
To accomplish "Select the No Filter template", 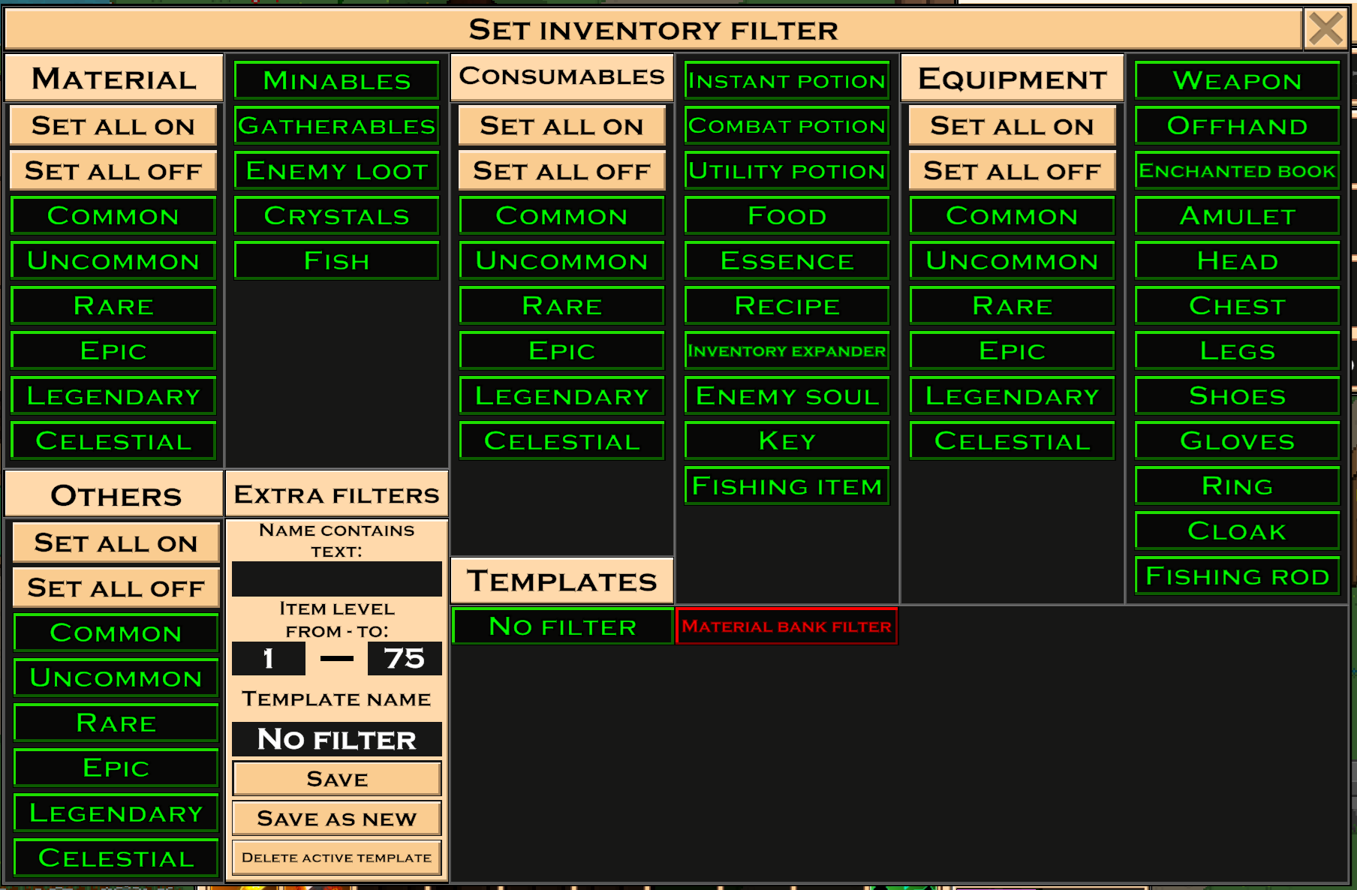I will tap(561, 626).
